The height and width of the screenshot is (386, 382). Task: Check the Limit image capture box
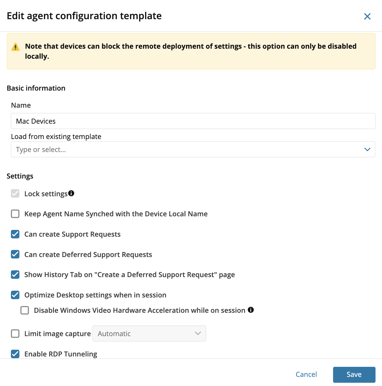point(15,333)
